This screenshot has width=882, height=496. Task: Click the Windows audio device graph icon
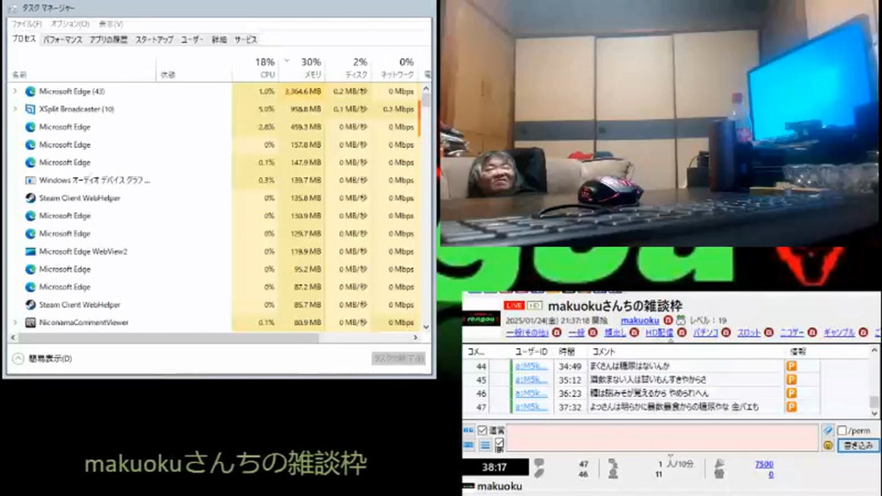[x=30, y=181]
